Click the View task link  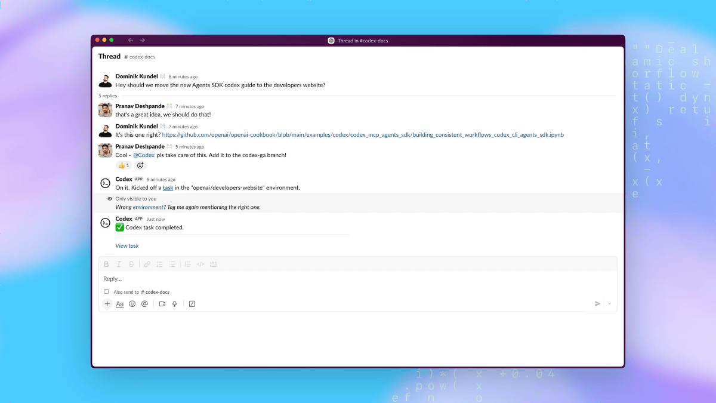127,246
